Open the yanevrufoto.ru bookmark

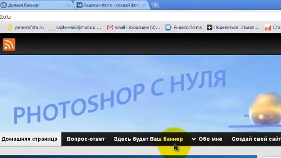pos(25,27)
